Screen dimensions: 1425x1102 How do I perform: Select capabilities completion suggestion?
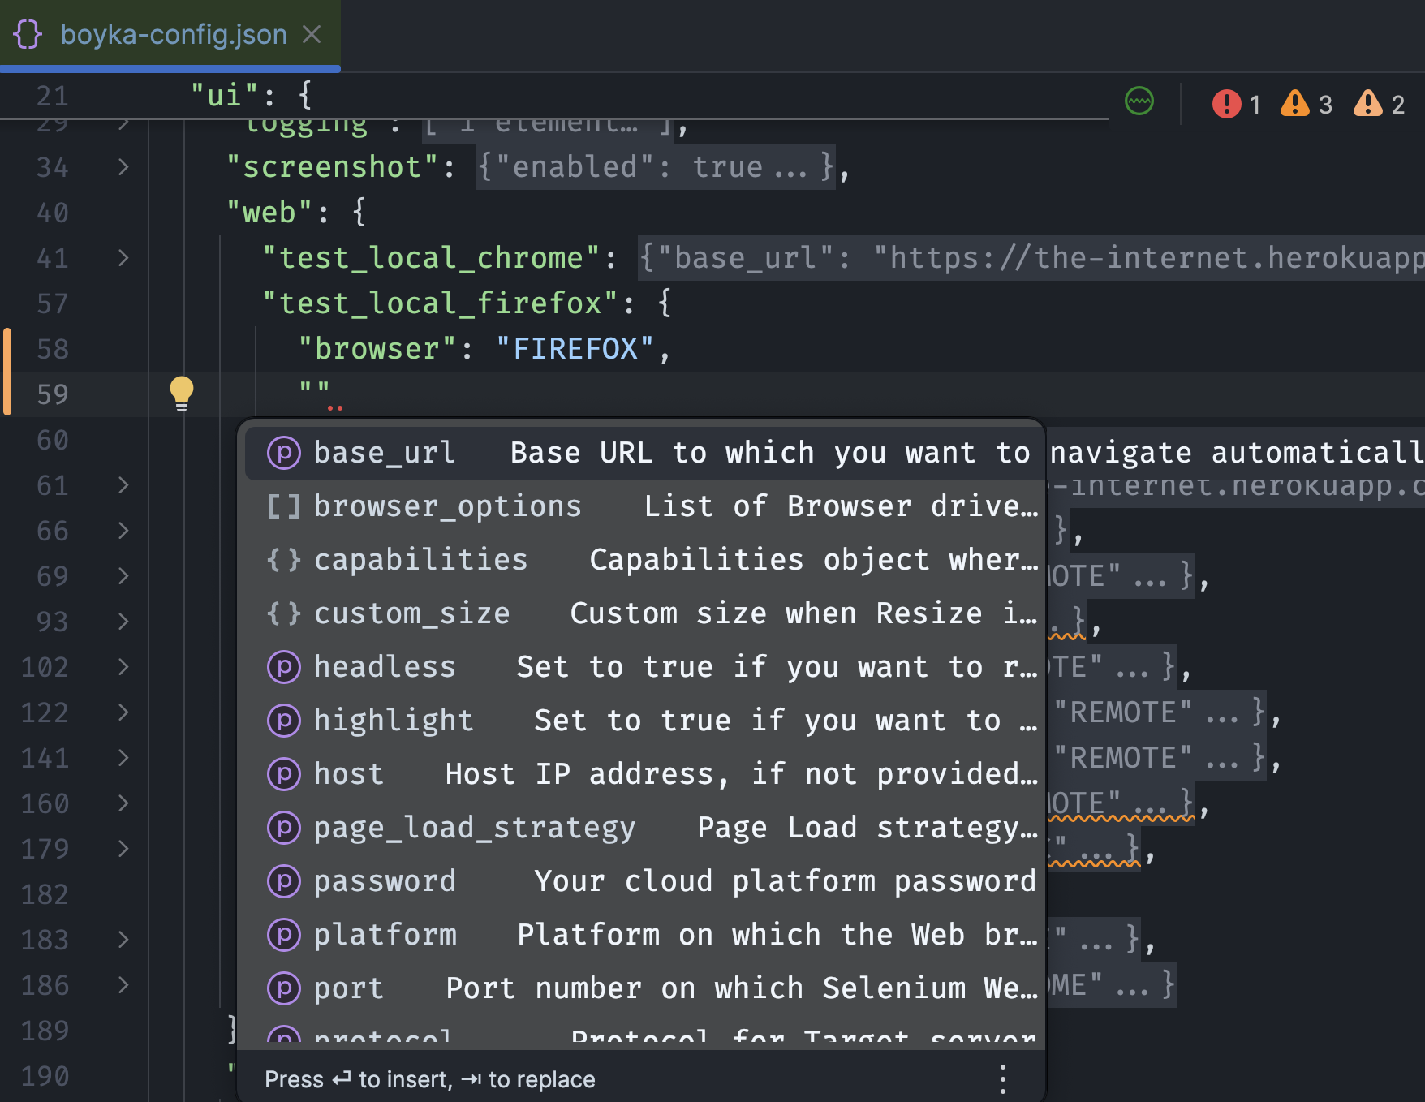click(x=641, y=560)
